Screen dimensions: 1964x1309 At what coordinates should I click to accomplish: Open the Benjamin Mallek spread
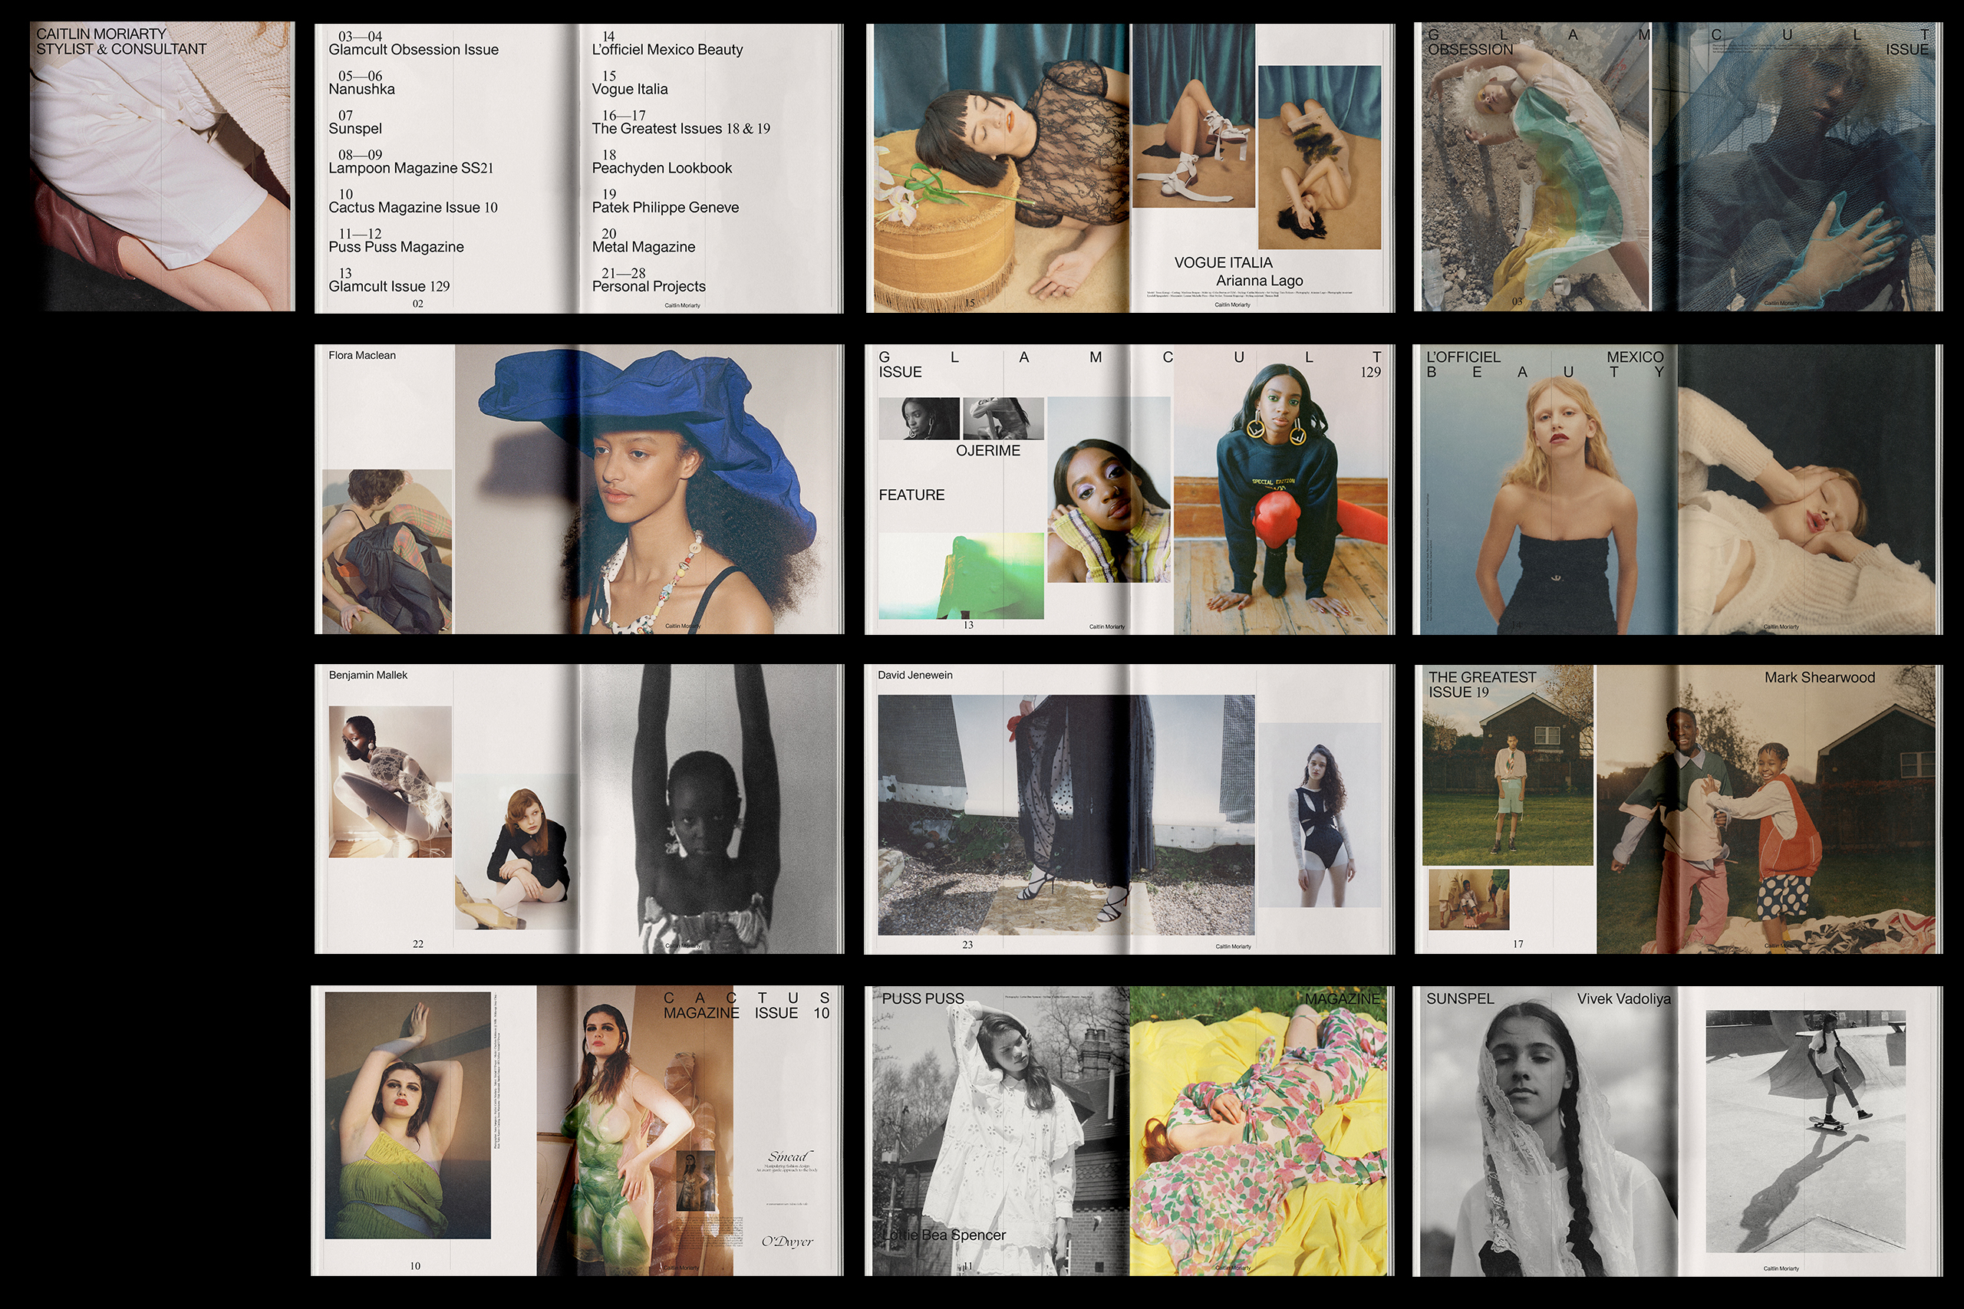coord(578,808)
